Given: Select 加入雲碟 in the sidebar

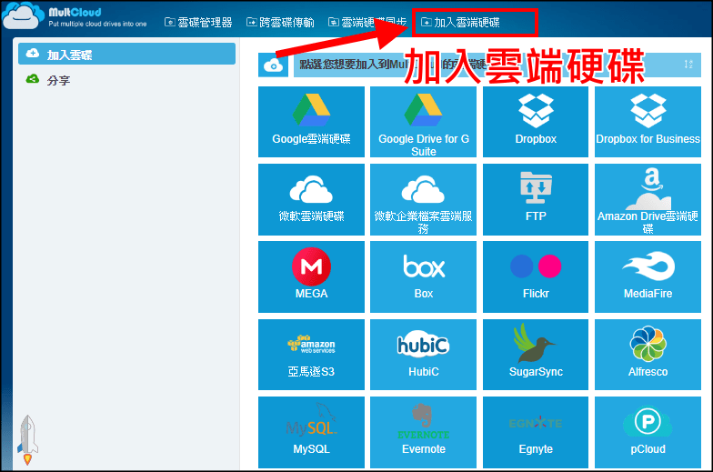Looking at the screenshot, I should pos(127,55).
